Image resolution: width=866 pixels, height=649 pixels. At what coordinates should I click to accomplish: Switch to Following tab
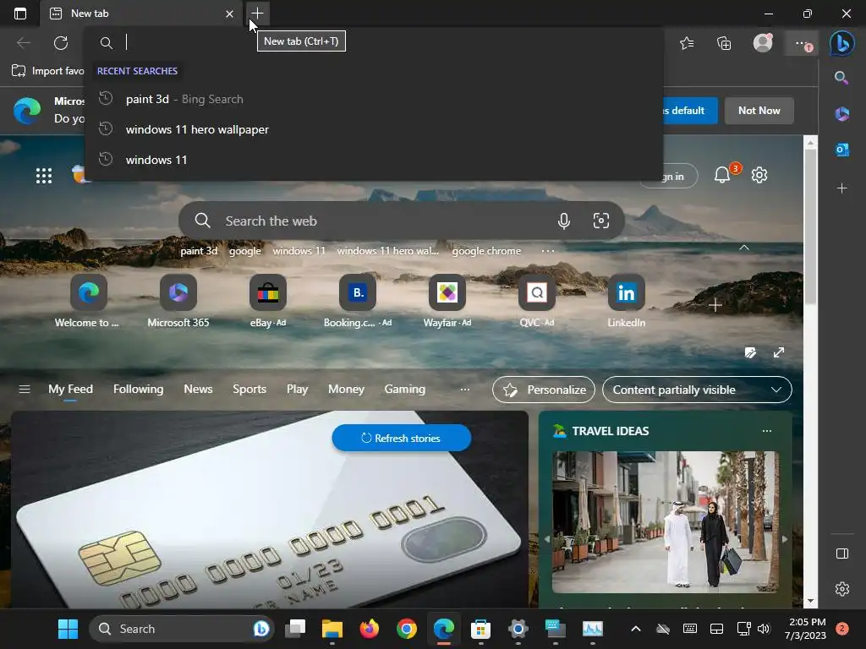[x=138, y=389]
